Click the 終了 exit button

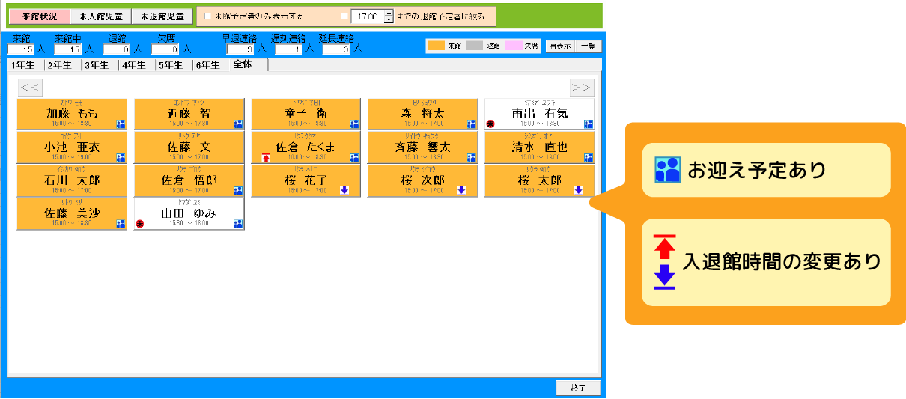tap(578, 388)
